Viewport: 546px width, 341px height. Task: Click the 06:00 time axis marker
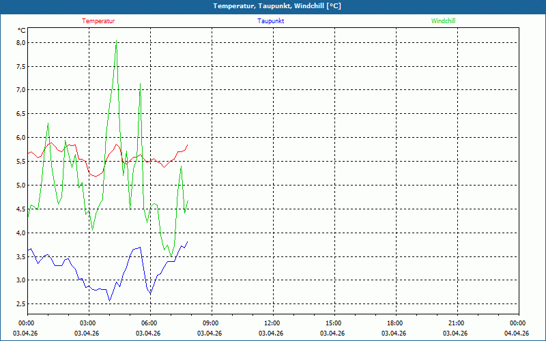pos(149,323)
